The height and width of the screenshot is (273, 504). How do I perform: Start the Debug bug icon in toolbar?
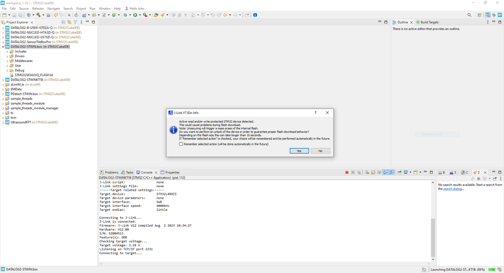tap(125, 15)
